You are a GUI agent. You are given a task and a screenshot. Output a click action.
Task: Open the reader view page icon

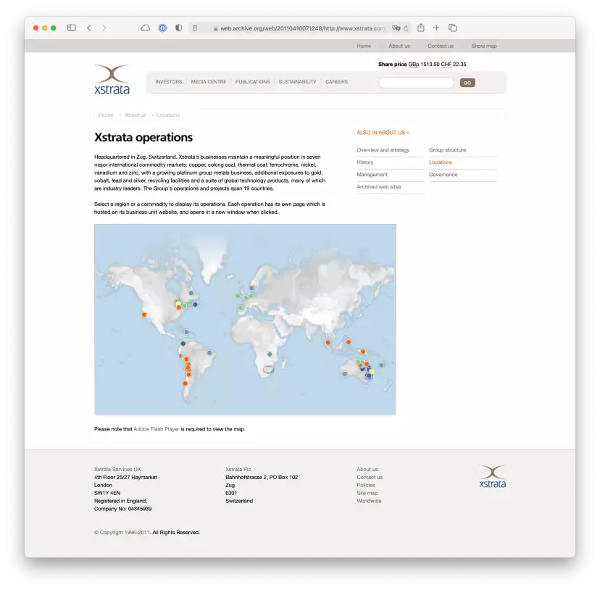pyautogui.click(x=195, y=28)
